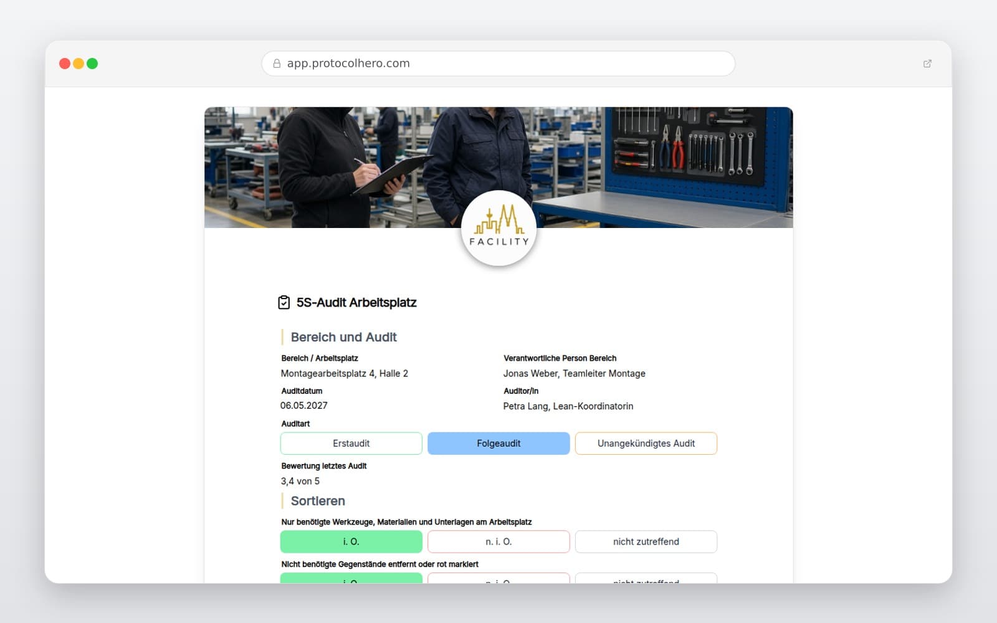
Task: Click the 'Bewertung letztes Audit' label
Action: click(x=324, y=466)
